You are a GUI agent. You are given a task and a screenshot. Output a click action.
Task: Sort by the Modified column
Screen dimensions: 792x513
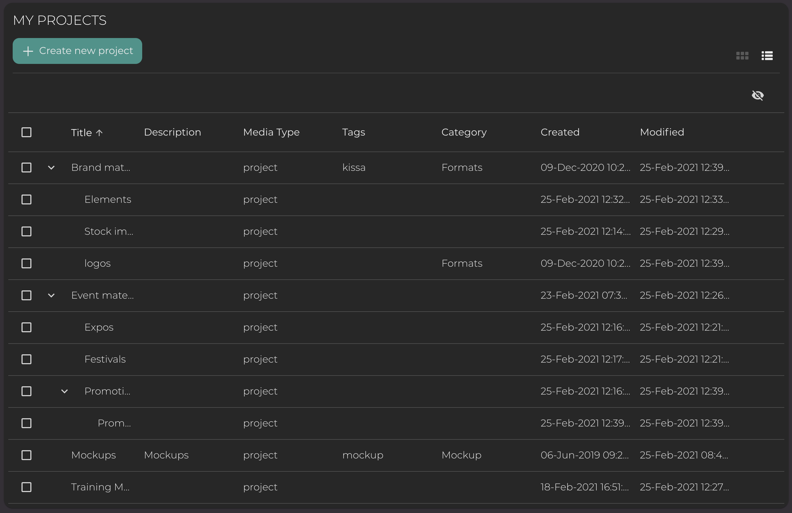[x=662, y=133]
